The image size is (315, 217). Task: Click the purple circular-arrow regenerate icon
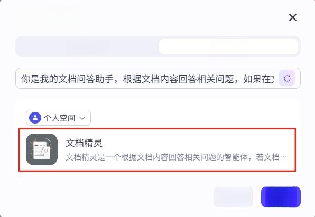(x=287, y=78)
